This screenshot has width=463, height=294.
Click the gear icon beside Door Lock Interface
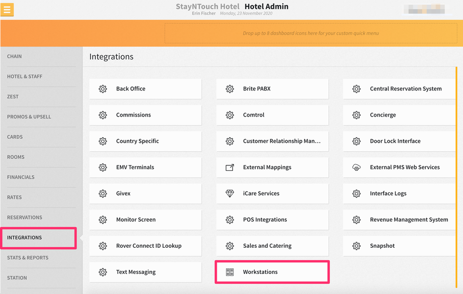pyautogui.click(x=356, y=141)
